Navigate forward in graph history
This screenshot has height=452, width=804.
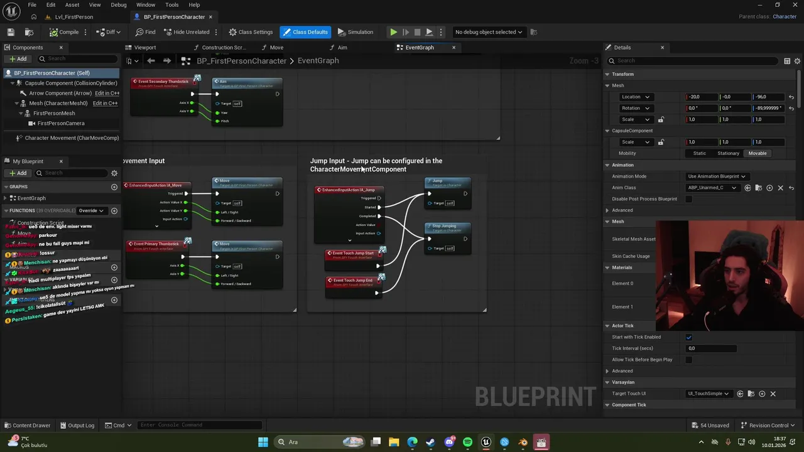pyautogui.click(x=166, y=61)
